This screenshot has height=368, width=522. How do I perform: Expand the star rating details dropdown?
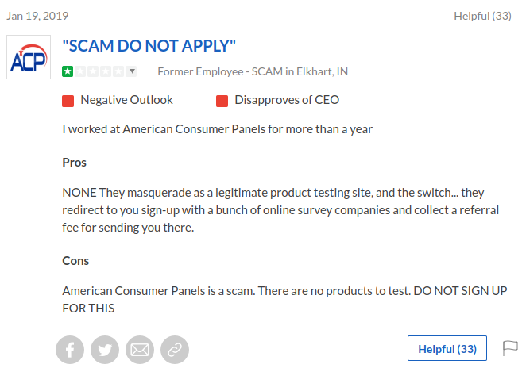click(x=132, y=71)
